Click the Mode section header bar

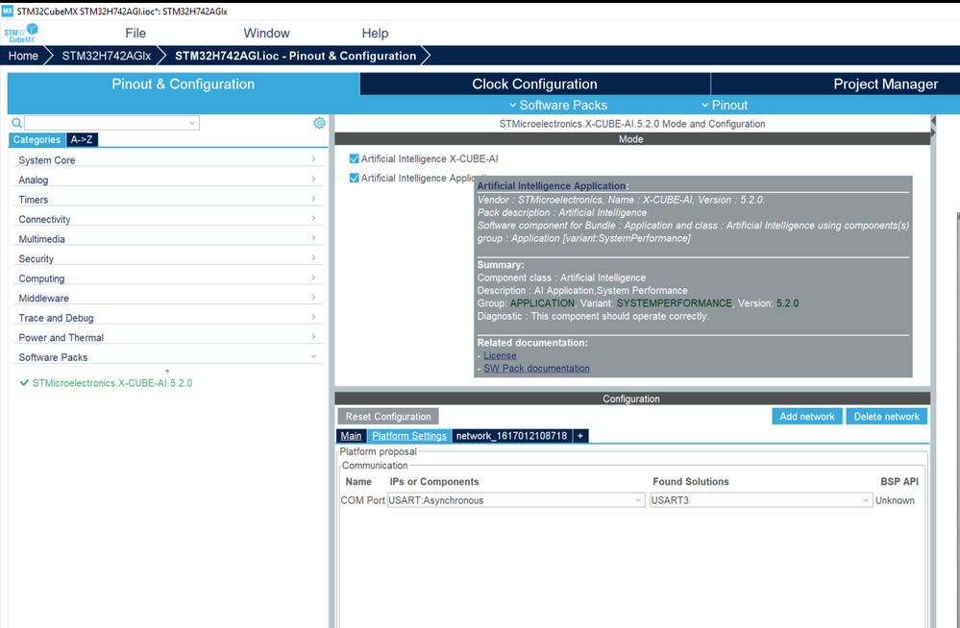tap(632, 139)
